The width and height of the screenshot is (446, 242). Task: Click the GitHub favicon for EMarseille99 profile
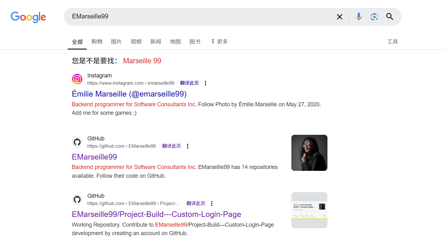point(77,142)
